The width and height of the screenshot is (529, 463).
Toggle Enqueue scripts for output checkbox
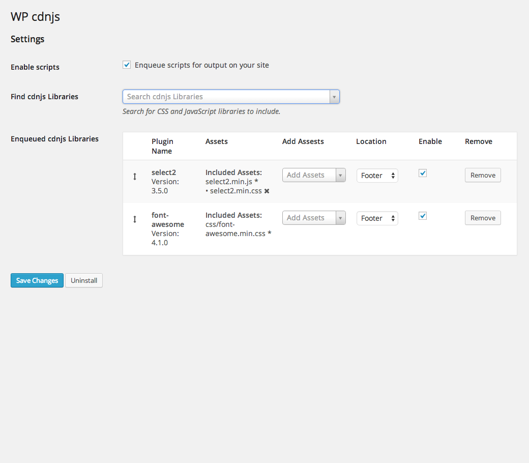pos(127,65)
